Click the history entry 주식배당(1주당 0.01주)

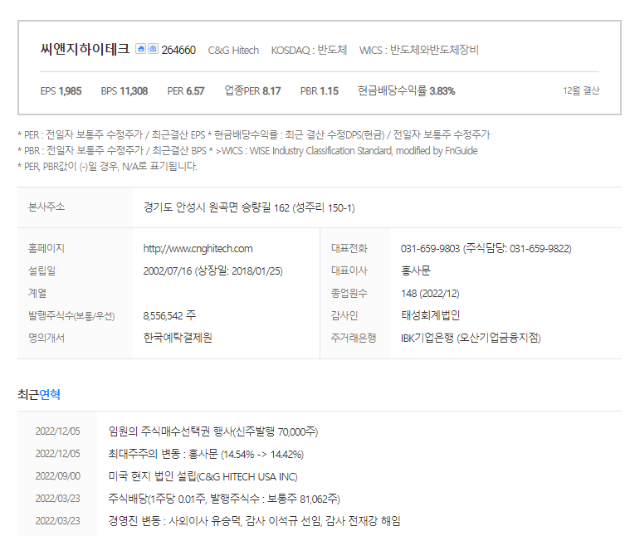click(224, 499)
